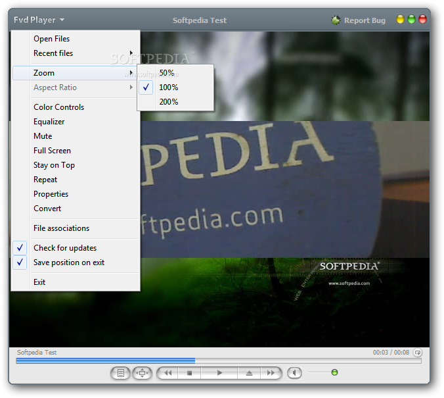Start playback with the play button

pyautogui.click(x=219, y=373)
